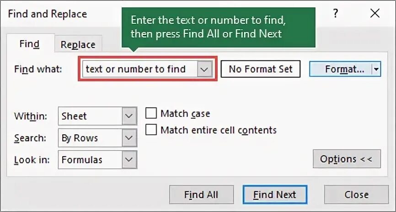Expand the Search By Rows dropdown arrow
Viewport: 396px width, 212px height.
tap(129, 138)
